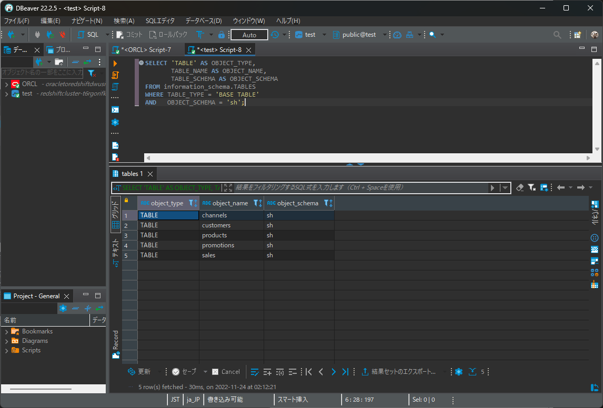The width and height of the screenshot is (603, 408).
Task: Switch results to テキスト text view
Action: click(x=115, y=252)
